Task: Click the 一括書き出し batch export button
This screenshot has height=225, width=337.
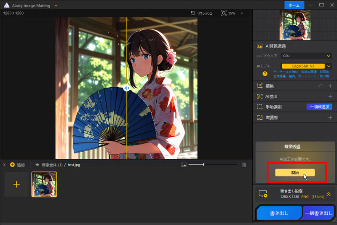Action: pyautogui.click(x=318, y=213)
